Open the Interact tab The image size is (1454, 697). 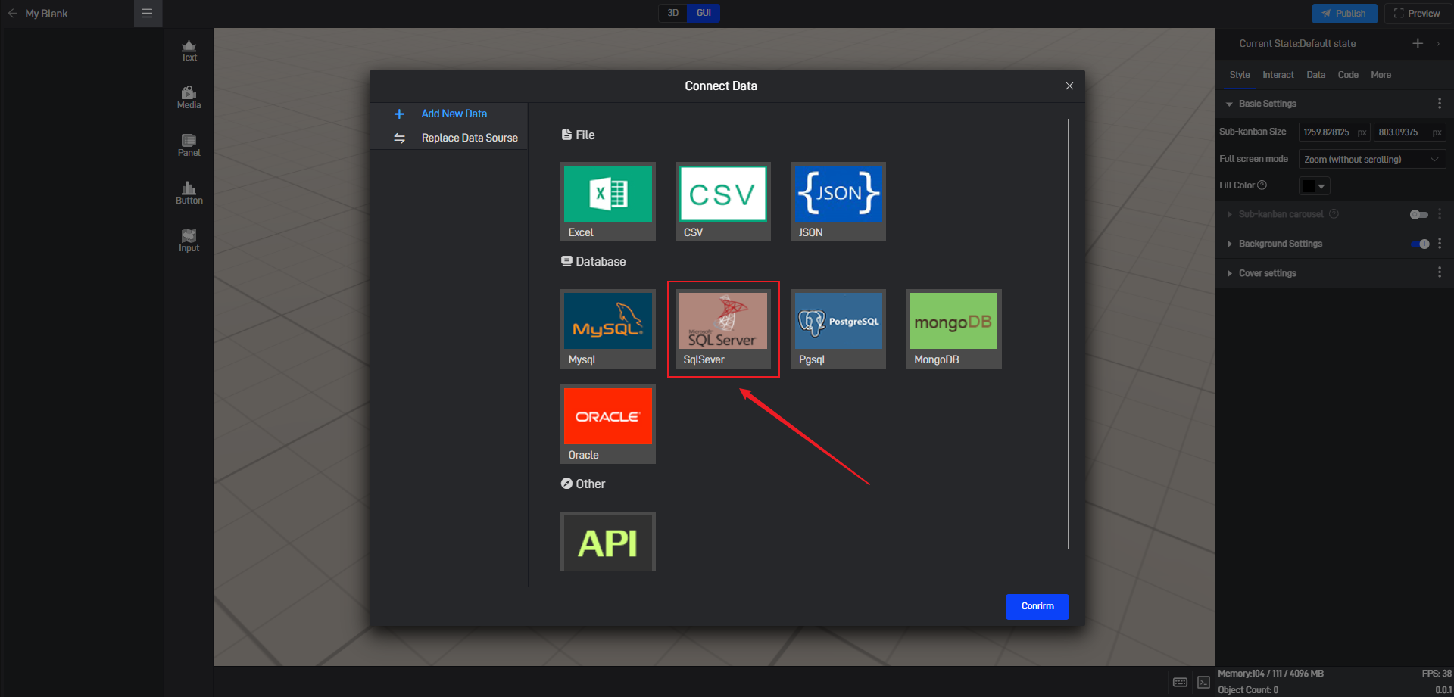click(1278, 75)
